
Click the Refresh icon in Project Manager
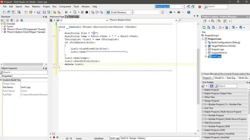pyautogui.click(x=204, y=28)
